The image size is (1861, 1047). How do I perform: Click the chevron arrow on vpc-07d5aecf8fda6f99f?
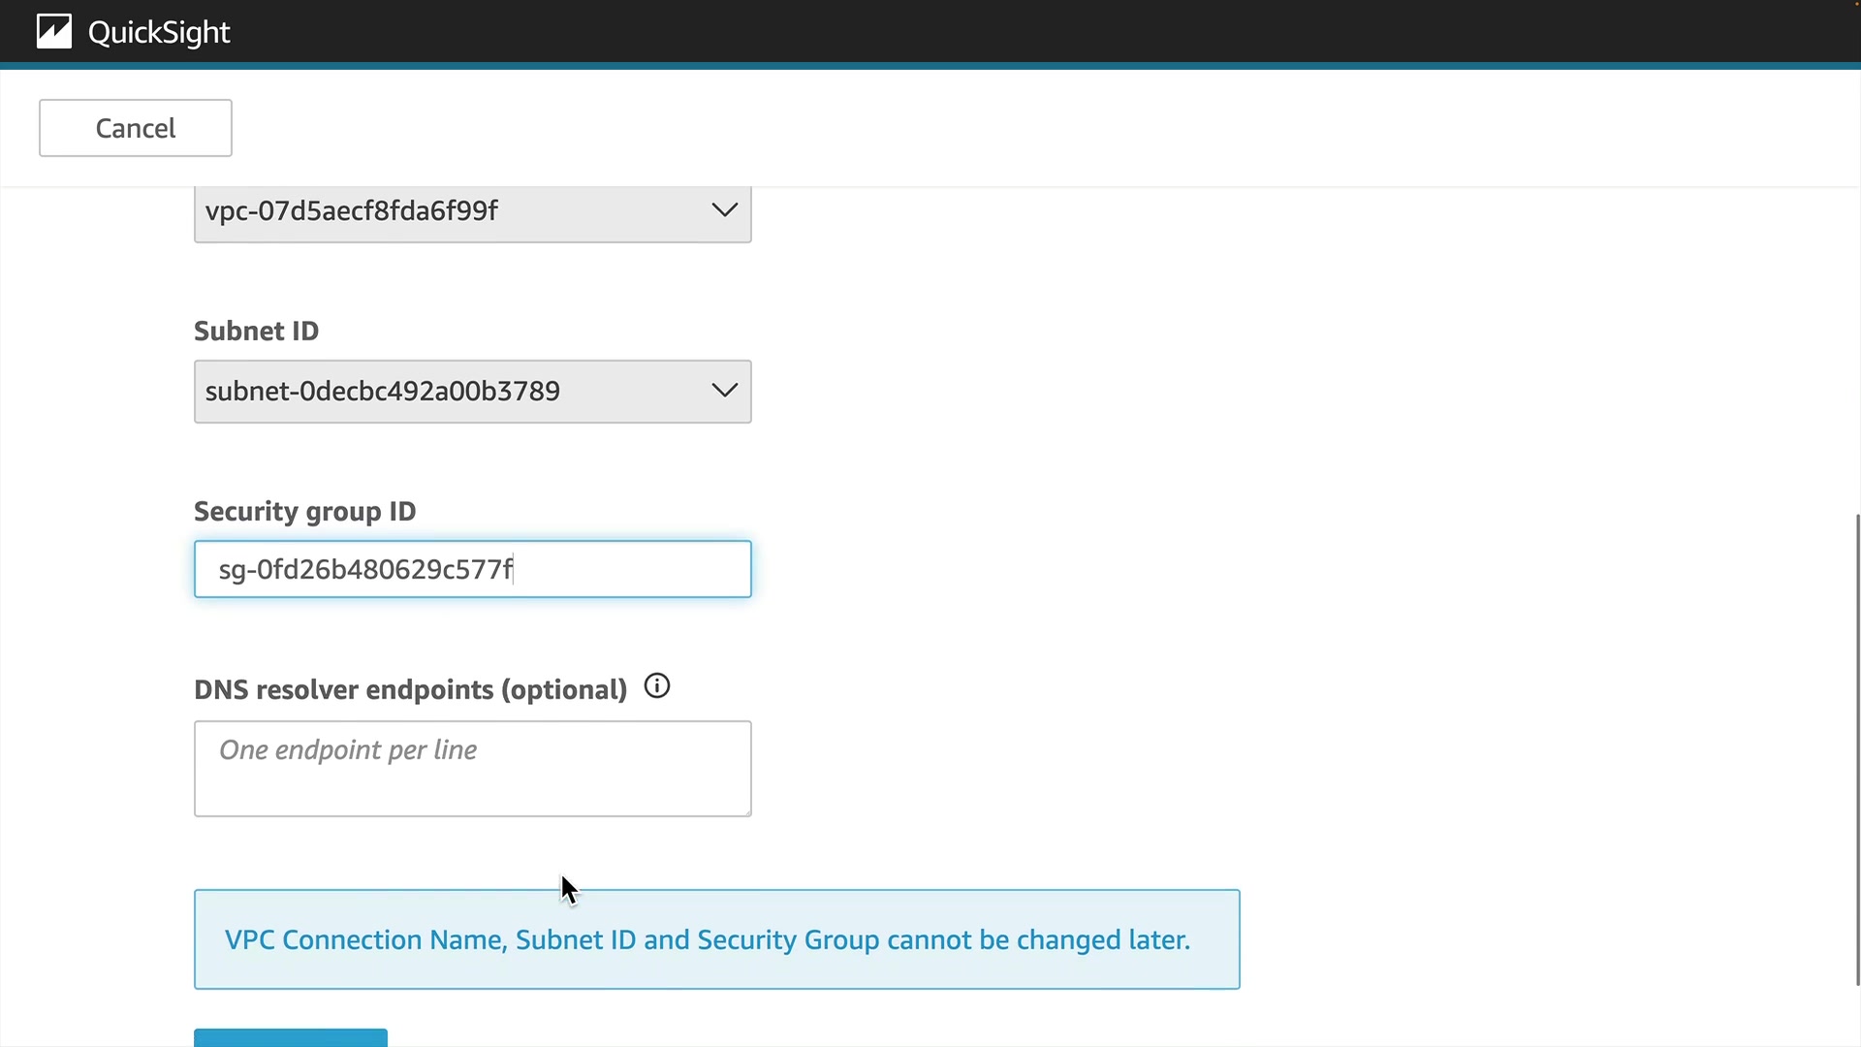tap(724, 210)
